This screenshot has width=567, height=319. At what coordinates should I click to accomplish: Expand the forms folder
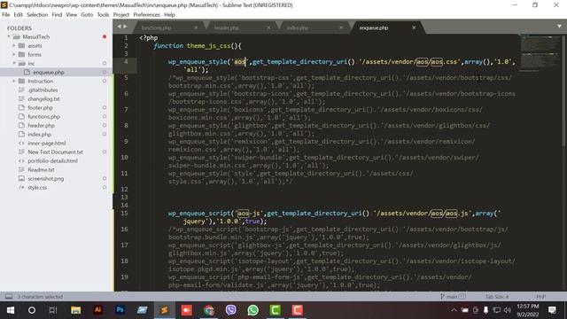14,54
